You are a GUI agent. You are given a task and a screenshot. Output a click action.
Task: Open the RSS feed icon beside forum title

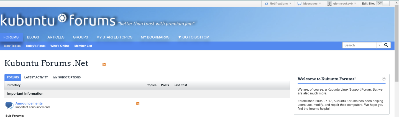104,64
